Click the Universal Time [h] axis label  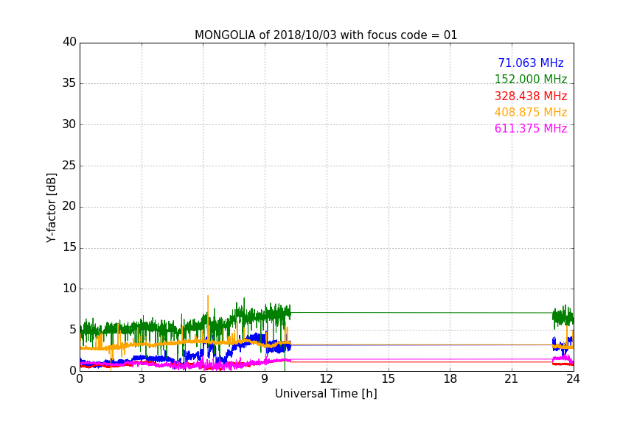pyautogui.click(x=326, y=394)
